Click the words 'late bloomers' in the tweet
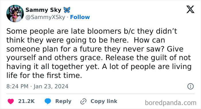This screenshot has height=109, width=201. coord(96,31)
